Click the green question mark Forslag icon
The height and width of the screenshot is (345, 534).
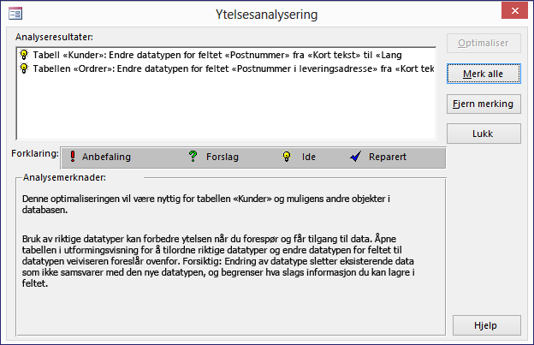coord(193,157)
